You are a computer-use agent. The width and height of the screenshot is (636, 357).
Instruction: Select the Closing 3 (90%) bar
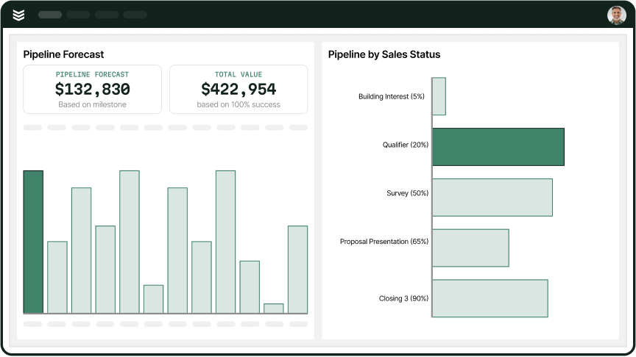pos(490,298)
